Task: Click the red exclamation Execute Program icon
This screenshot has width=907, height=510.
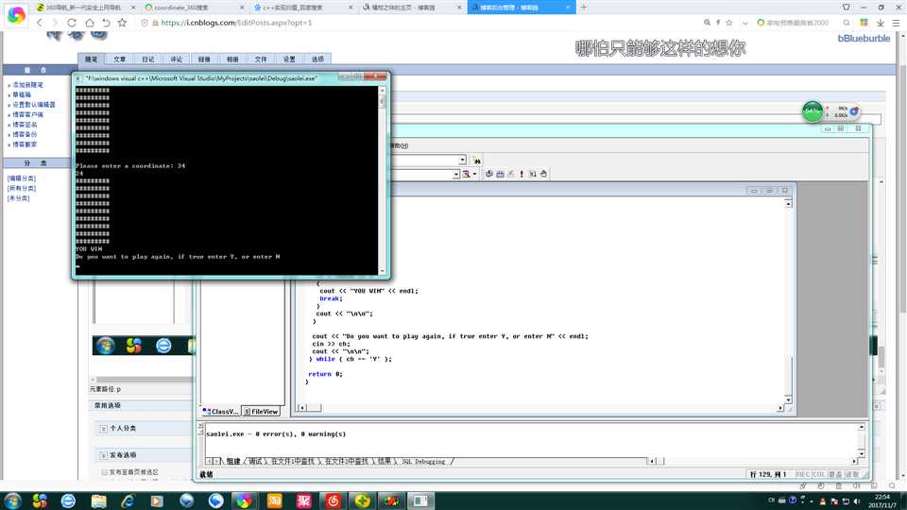Action: [522, 174]
